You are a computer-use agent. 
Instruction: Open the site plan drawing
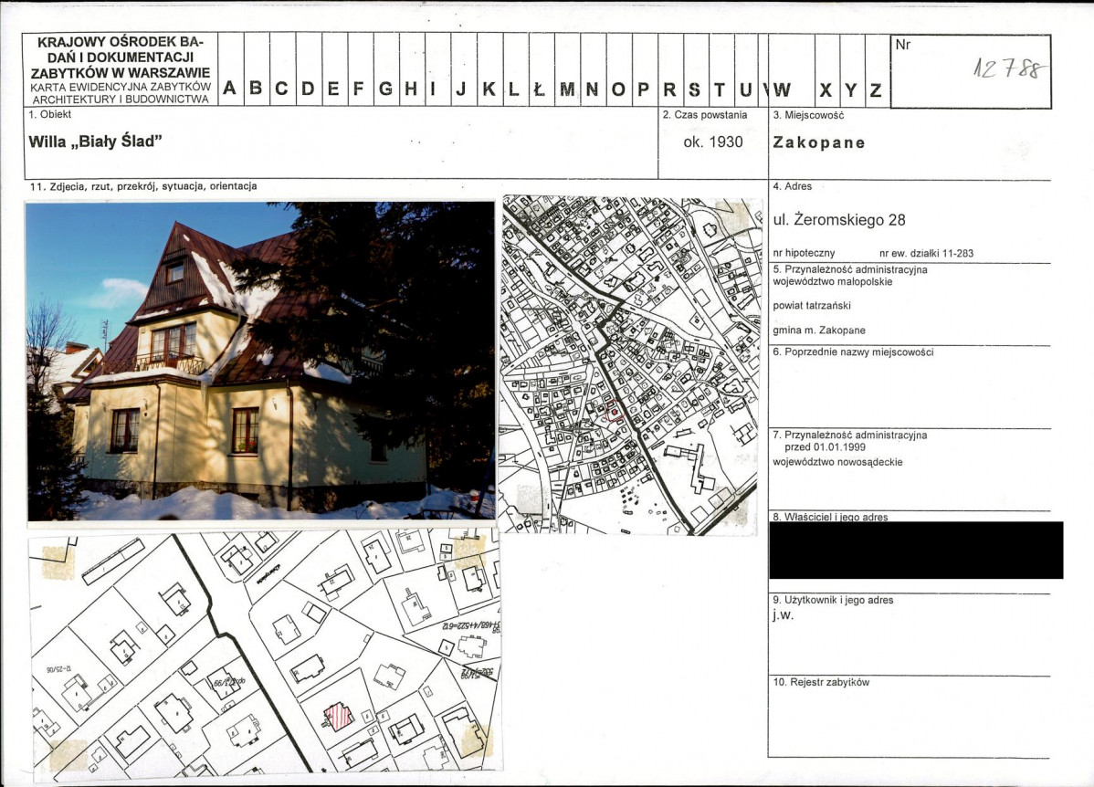coord(265,654)
